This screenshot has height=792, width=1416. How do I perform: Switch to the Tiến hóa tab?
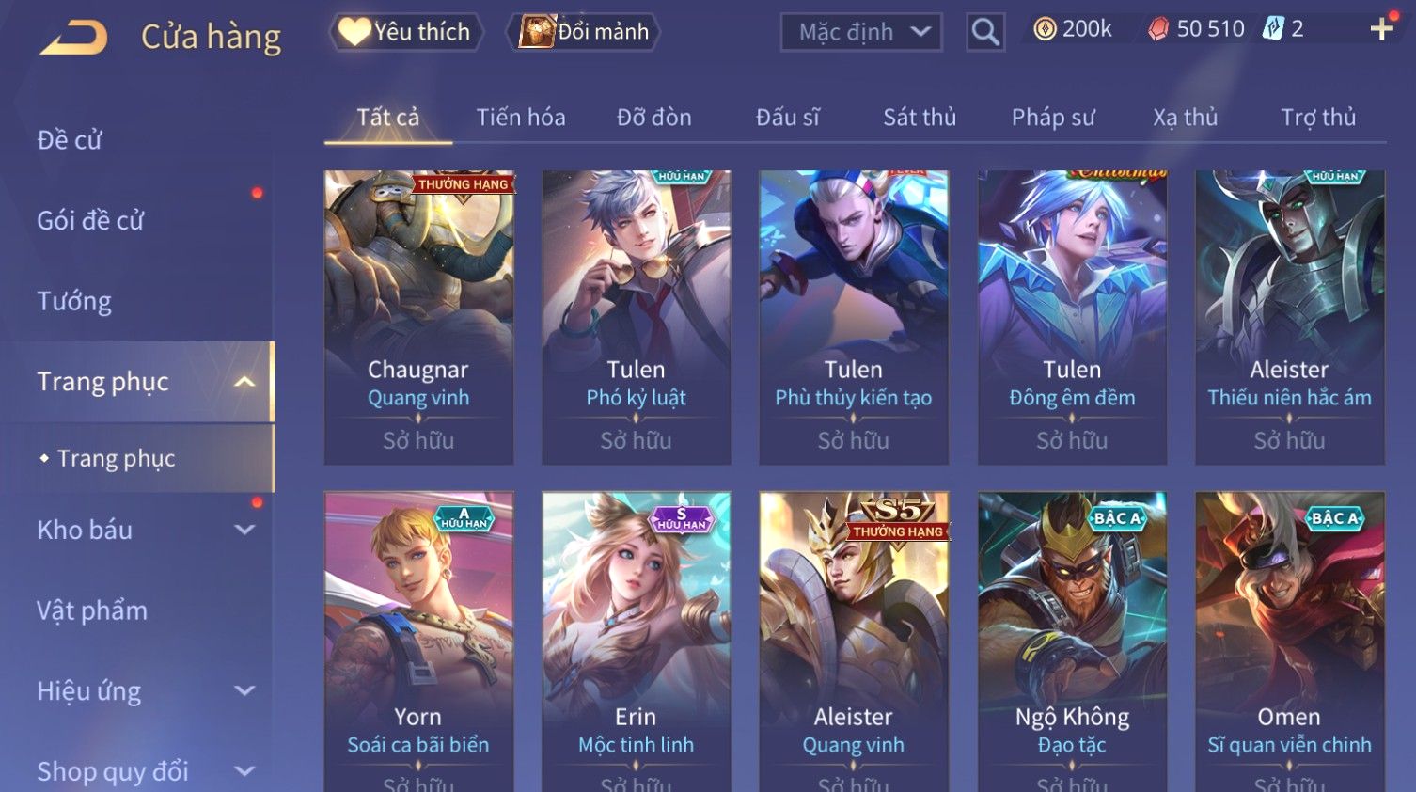tap(521, 118)
